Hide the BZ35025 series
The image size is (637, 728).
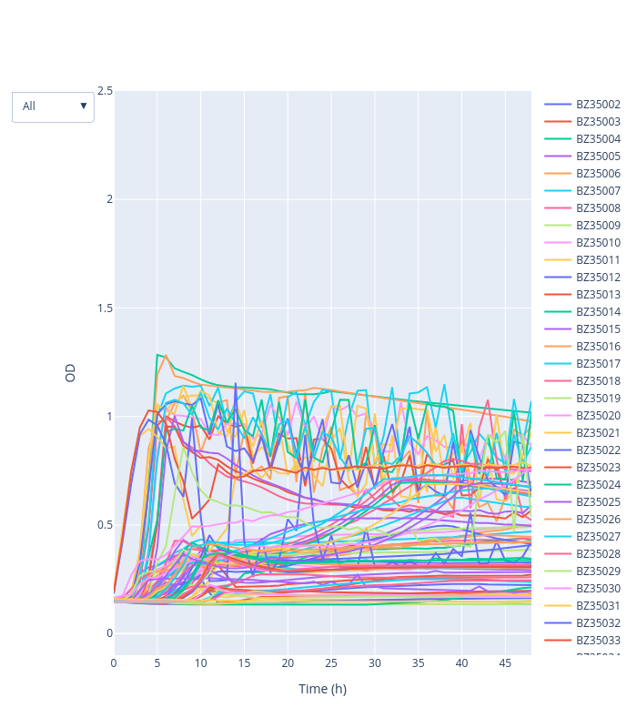597,502
